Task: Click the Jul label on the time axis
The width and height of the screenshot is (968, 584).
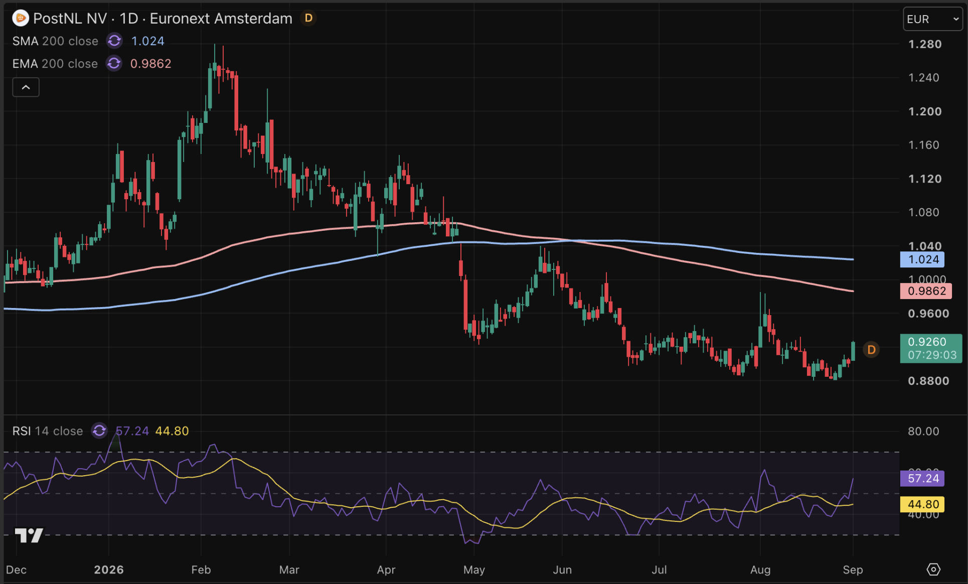Action: [x=659, y=570]
